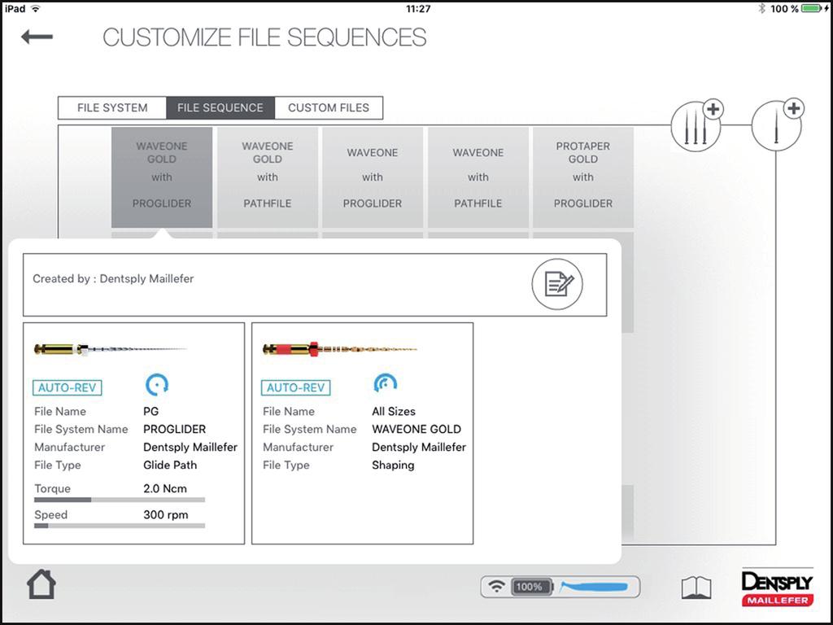Choose WAVEONE with PROGLIDER sequence tile
This screenshot has width=833, height=625.
(373, 177)
